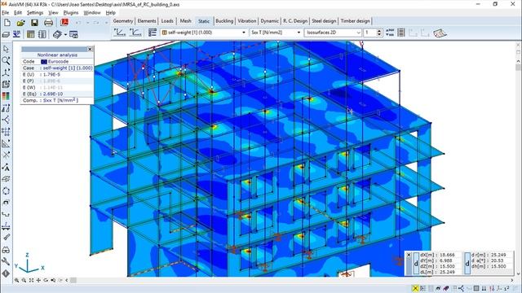Click the zoom in icon at bottom left
Viewport: 522px width, 293px height.
point(16,280)
